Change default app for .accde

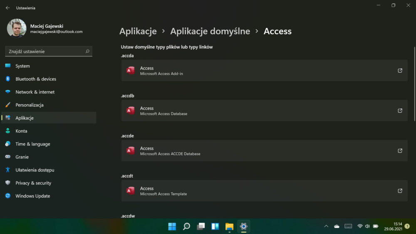[264, 150]
